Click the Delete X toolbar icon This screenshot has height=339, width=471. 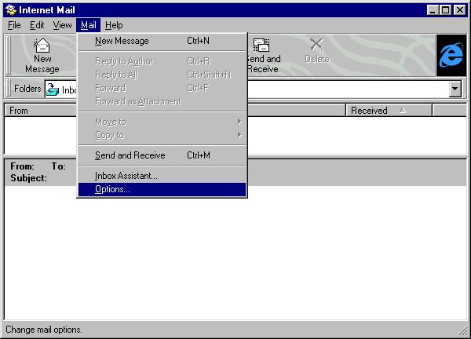[316, 45]
